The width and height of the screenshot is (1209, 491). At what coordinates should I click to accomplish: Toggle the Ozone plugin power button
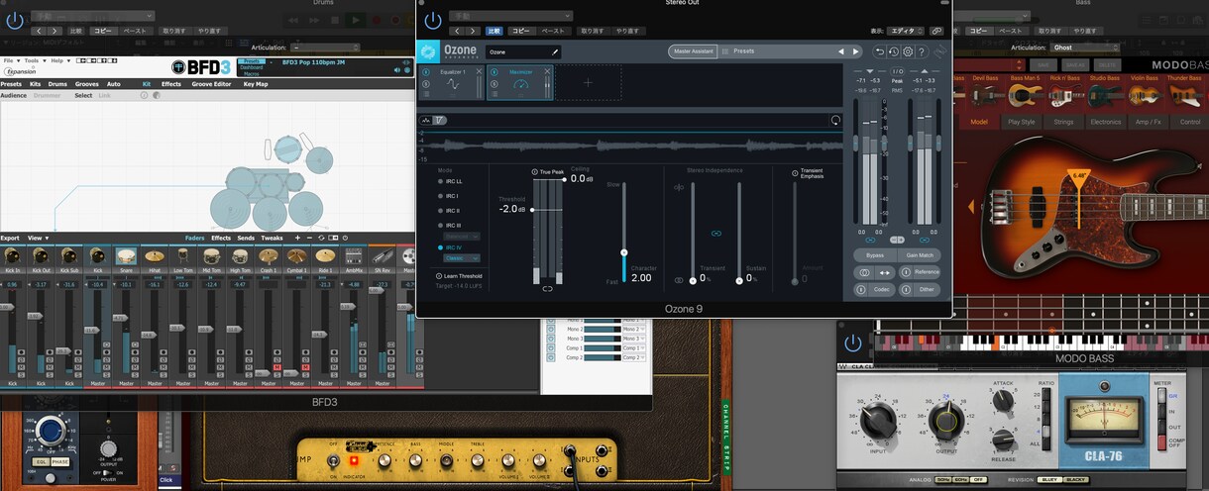(x=432, y=21)
